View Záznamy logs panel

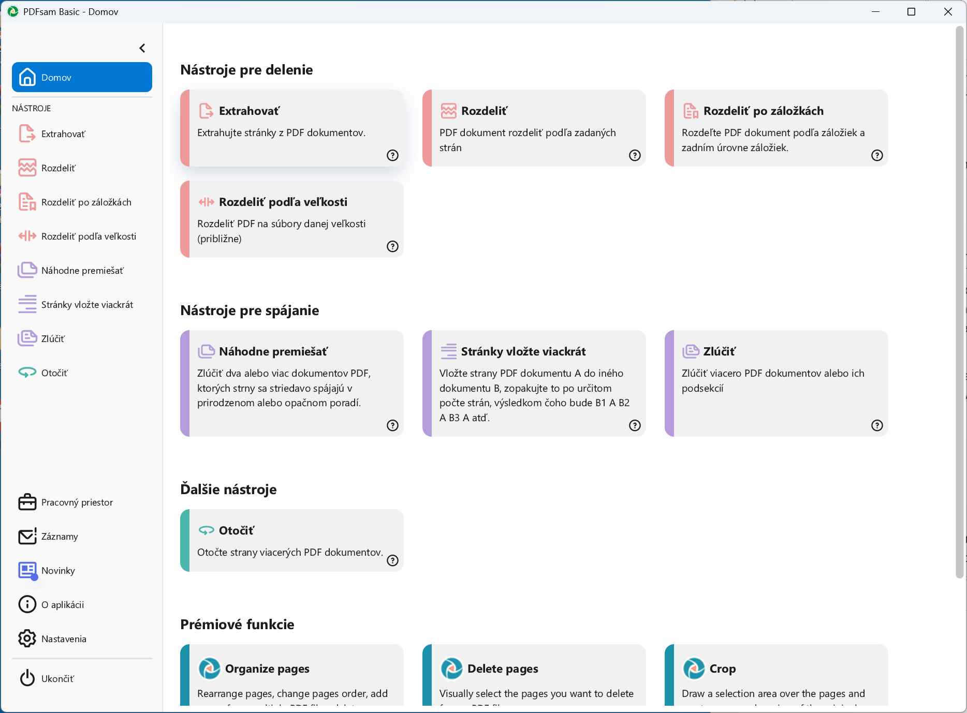tap(60, 537)
